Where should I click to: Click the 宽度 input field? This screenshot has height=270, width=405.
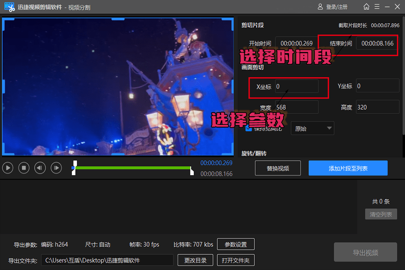(x=297, y=107)
